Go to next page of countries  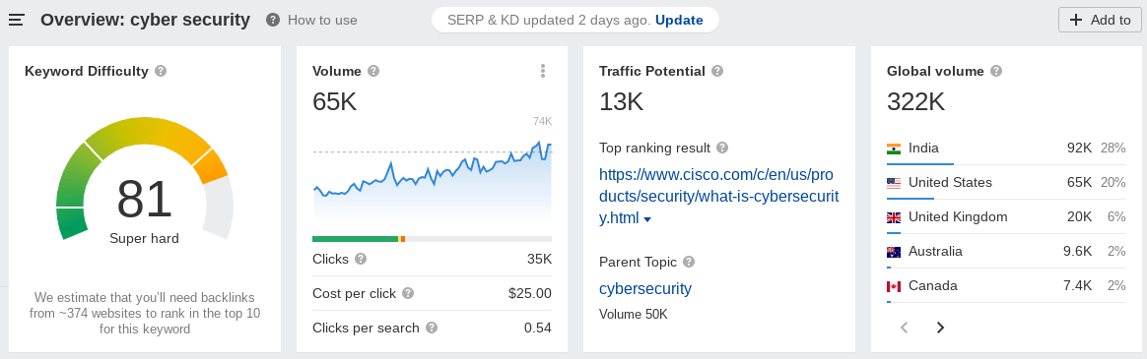pyautogui.click(x=941, y=328)
